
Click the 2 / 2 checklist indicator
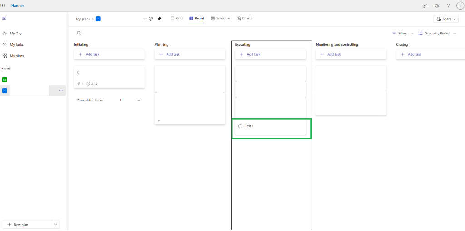[92, 84]
